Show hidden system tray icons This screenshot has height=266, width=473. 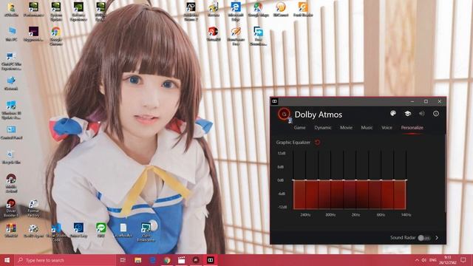[417, 260]
